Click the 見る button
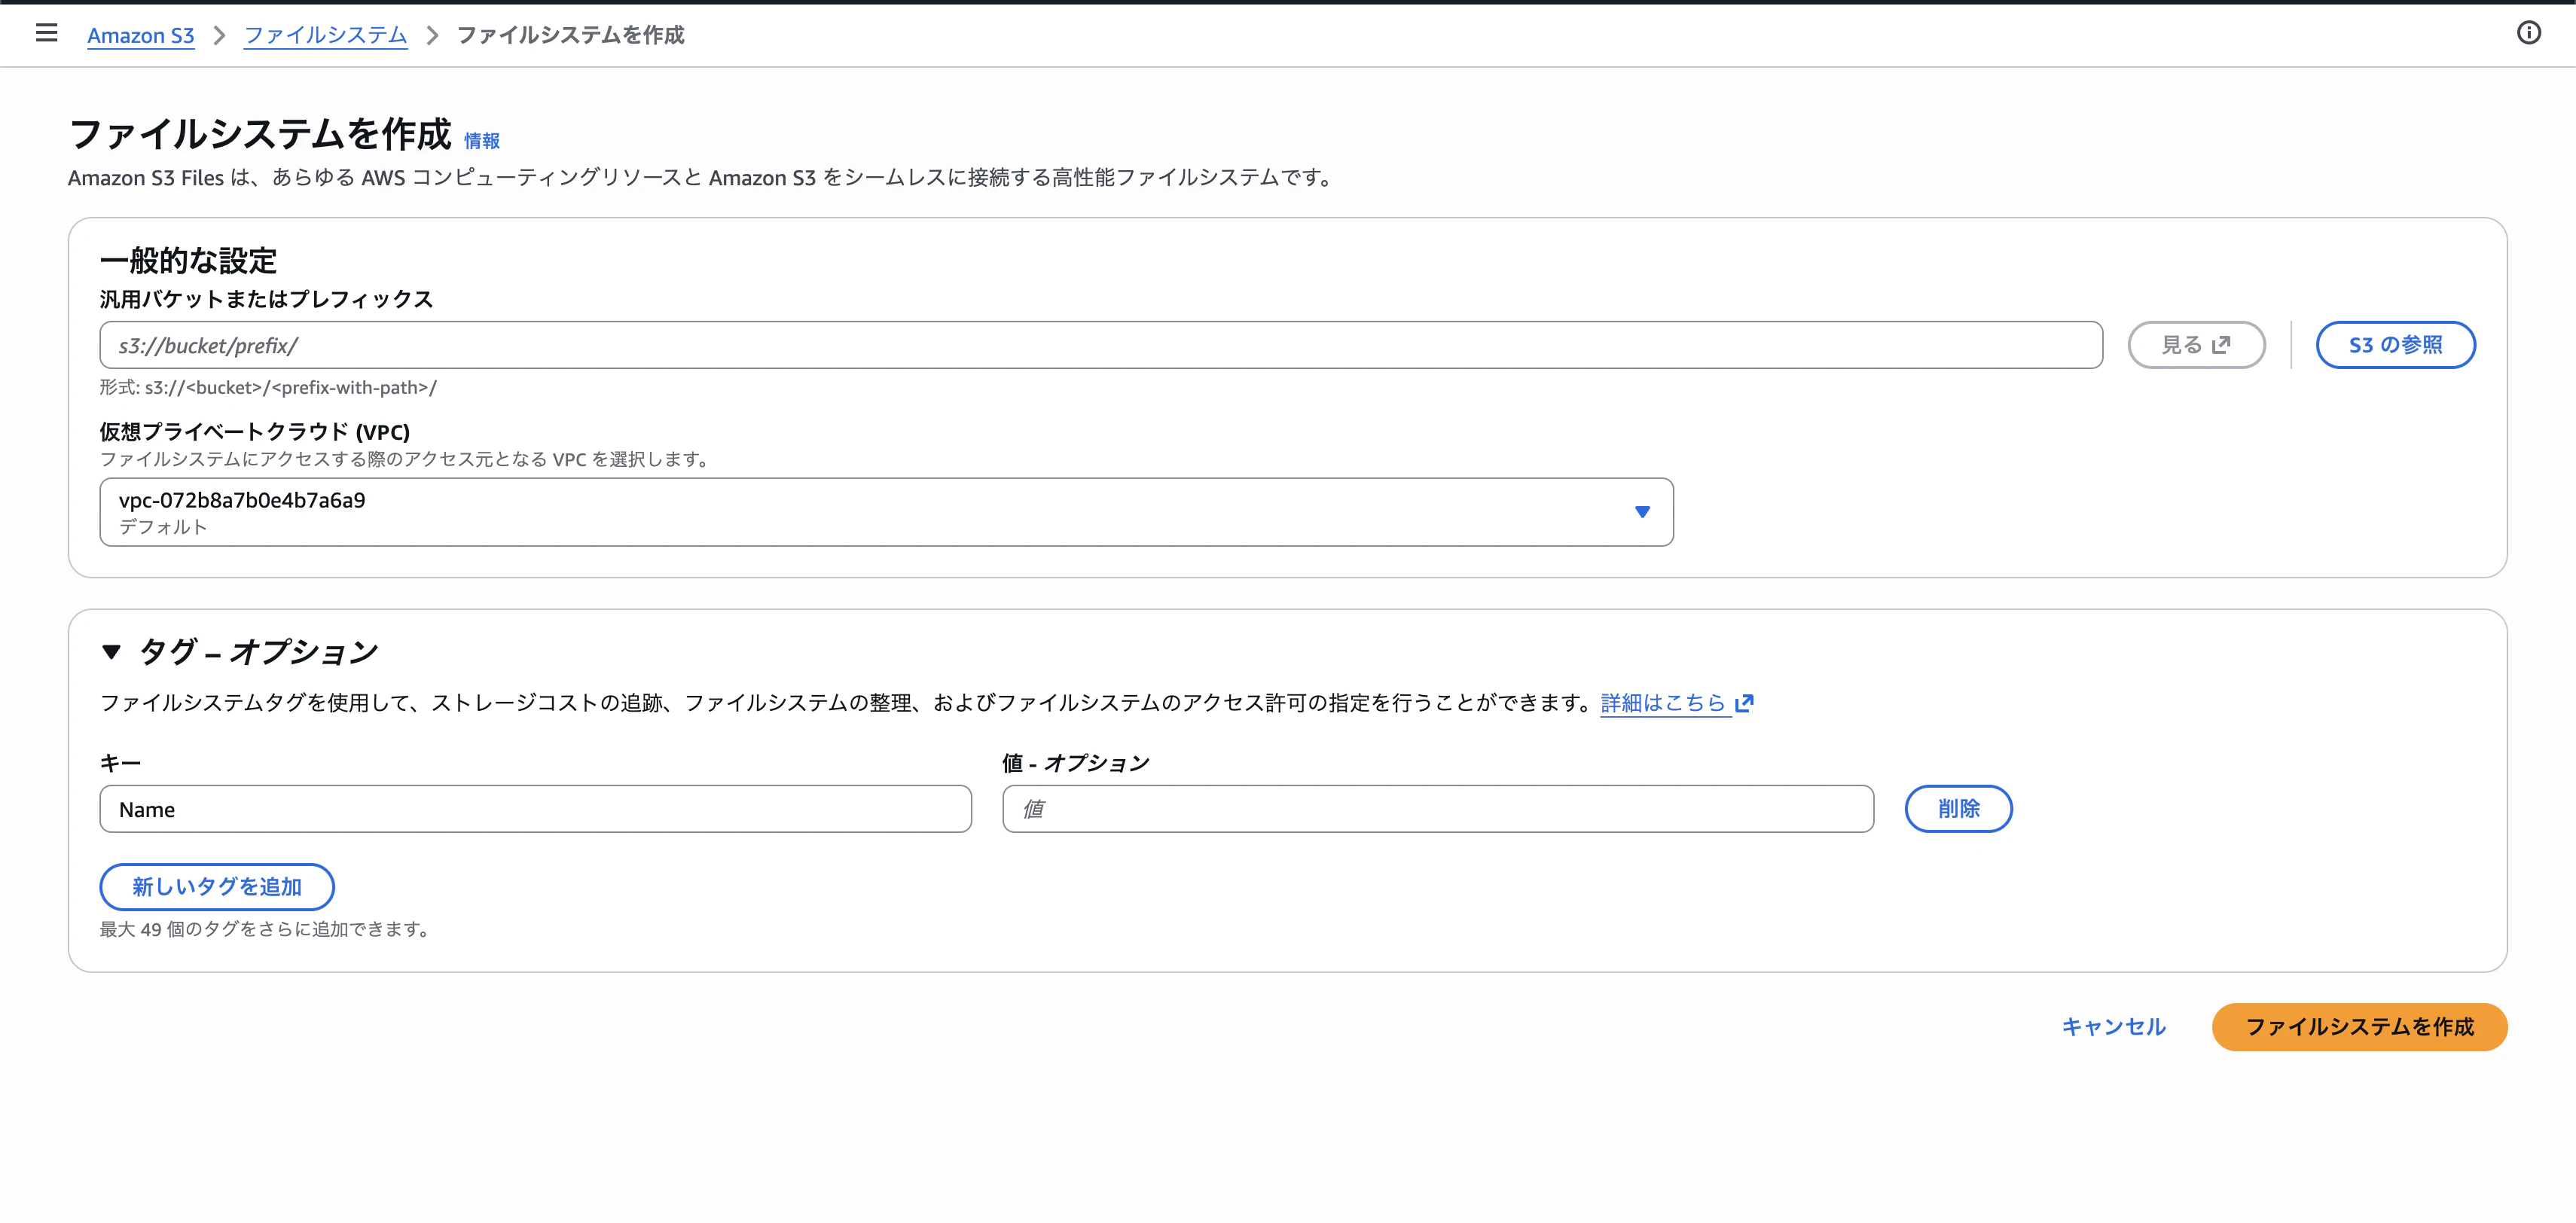This screenshot has height=1223, width=2576. point(2196,345)
